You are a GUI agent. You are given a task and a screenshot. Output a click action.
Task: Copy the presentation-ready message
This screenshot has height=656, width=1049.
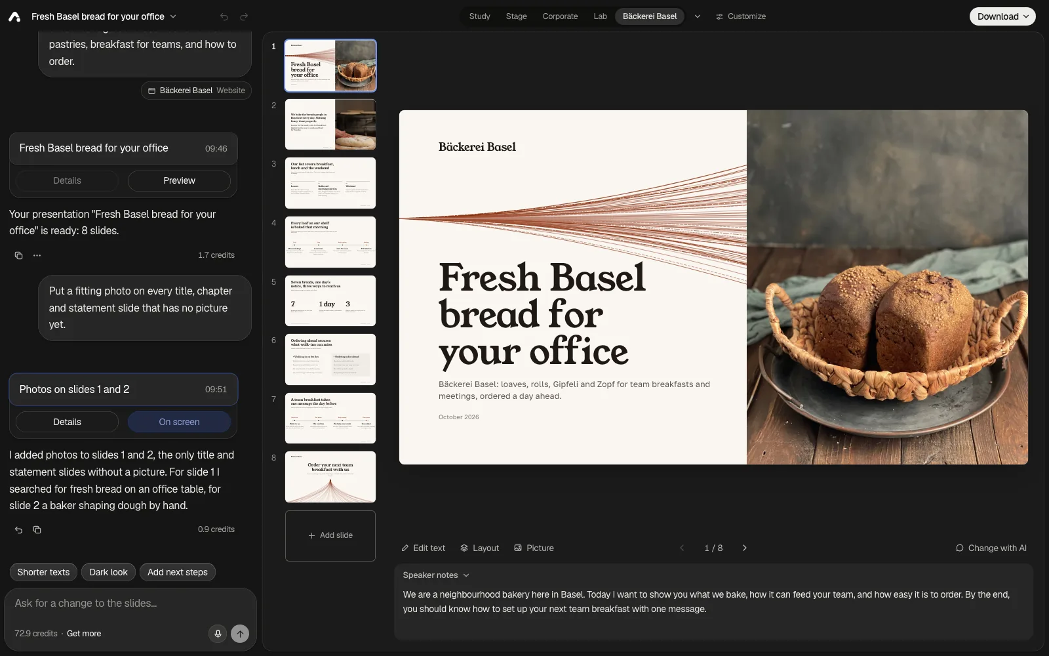[18, 255]
